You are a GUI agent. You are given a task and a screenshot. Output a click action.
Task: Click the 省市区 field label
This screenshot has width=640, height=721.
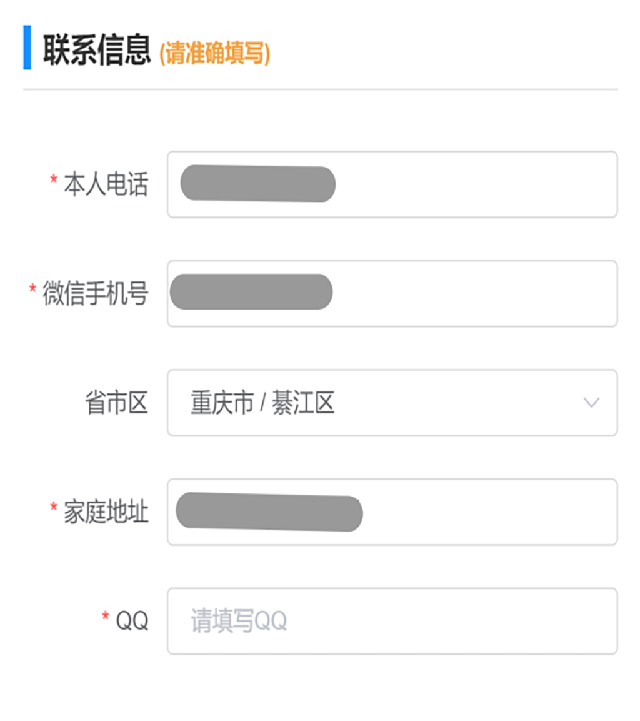117,403
